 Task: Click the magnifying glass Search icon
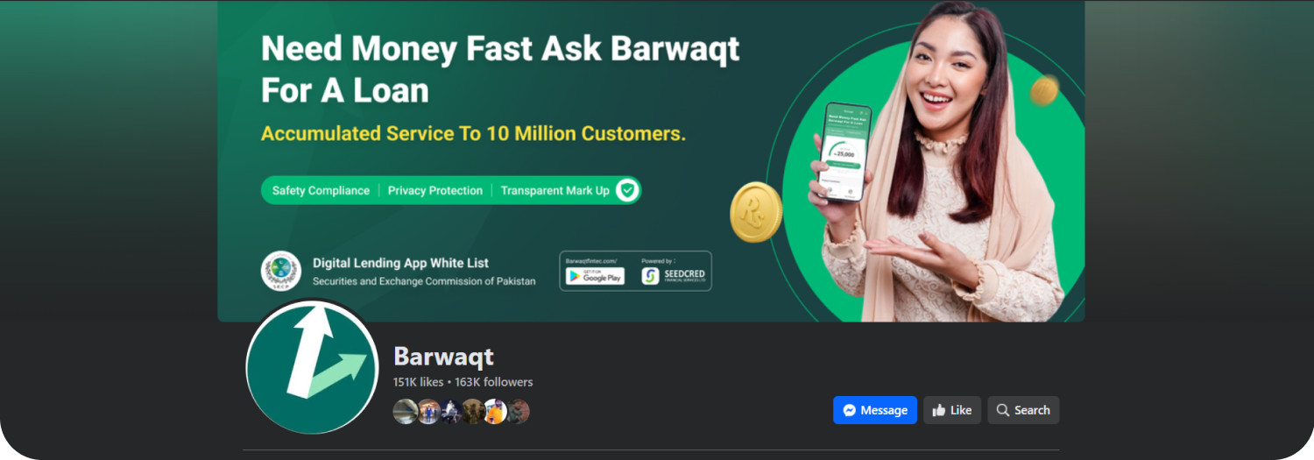1003,410
